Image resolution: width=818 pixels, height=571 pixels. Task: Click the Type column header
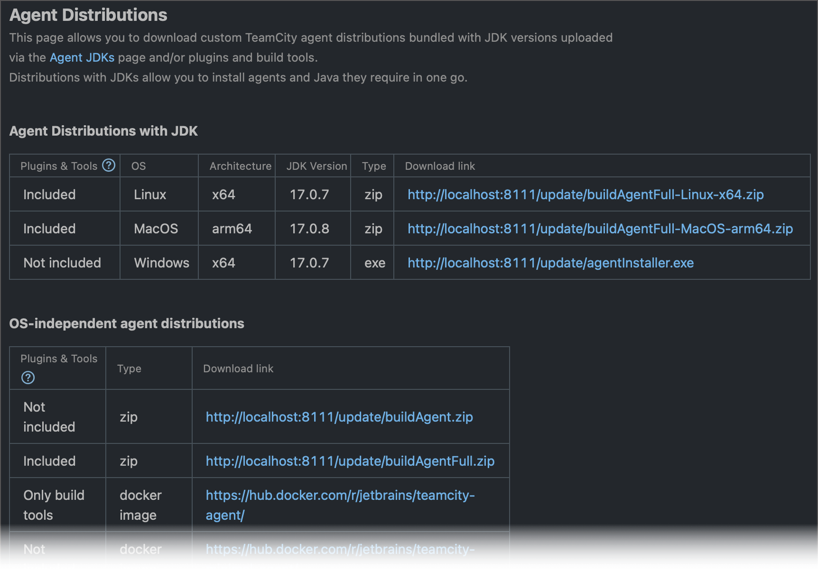(x=373, y=166)
